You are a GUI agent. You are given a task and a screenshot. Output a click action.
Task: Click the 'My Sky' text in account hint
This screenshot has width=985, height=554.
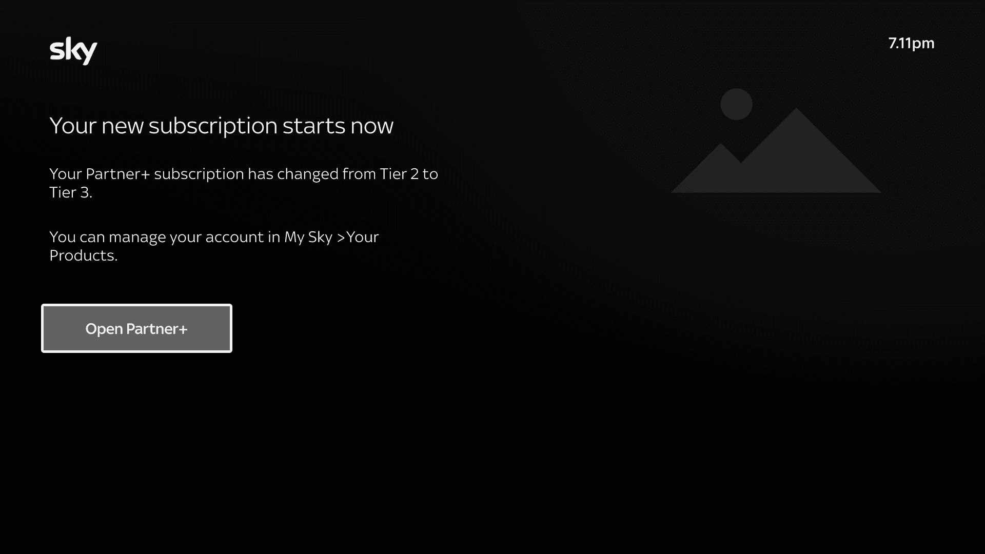tap(308, 237)
